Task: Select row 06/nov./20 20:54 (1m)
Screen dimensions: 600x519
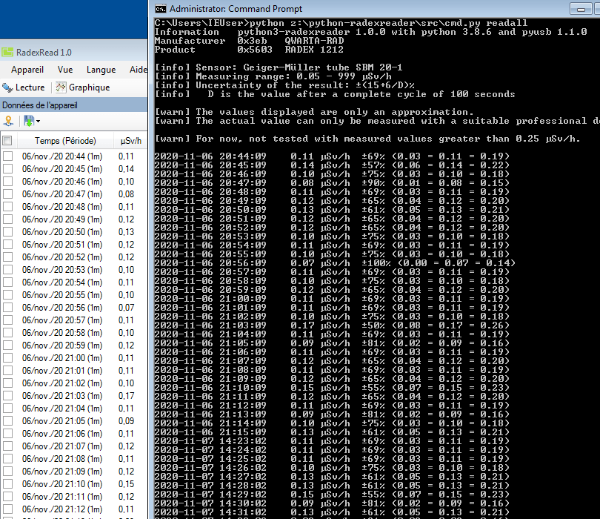Action: (x=73, y=282)
